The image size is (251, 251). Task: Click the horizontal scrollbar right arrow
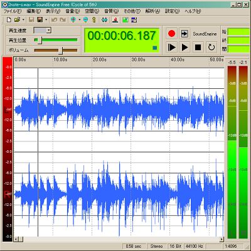(x=222, y=239)
